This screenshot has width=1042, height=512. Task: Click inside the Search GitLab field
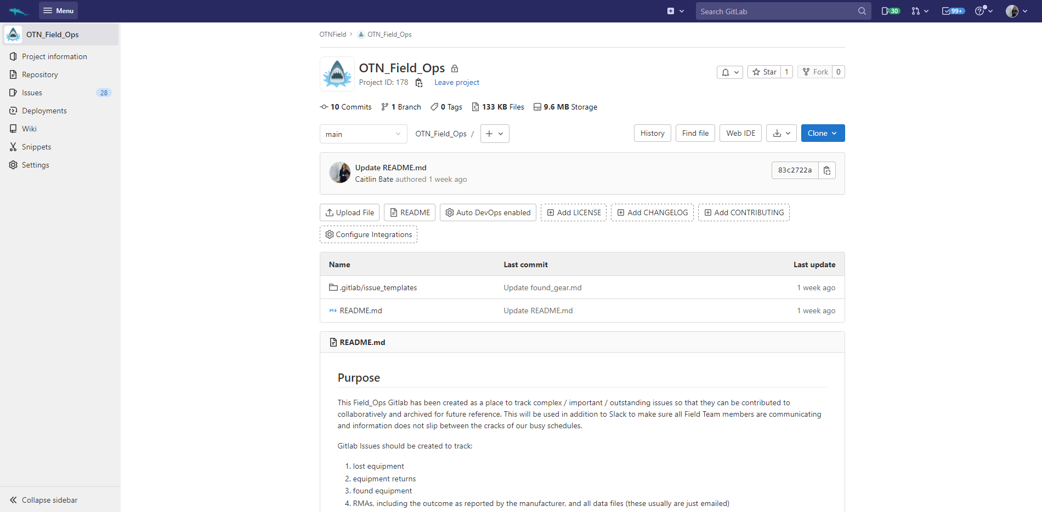click(x=783, y=11)
